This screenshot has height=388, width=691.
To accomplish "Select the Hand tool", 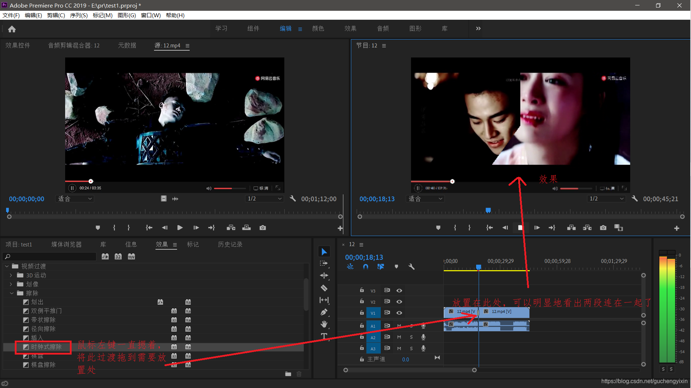I will [324, 324].
